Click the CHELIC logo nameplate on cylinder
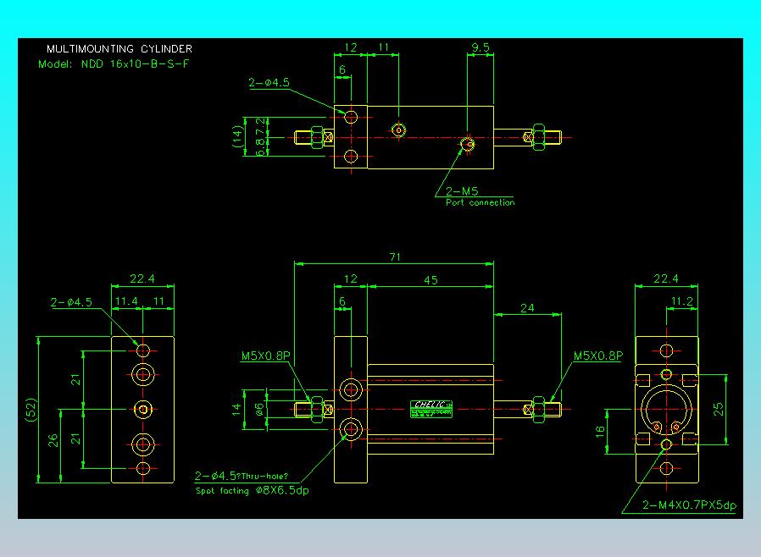The height and width of the screenshot is (557, 761). click(431, 409)
